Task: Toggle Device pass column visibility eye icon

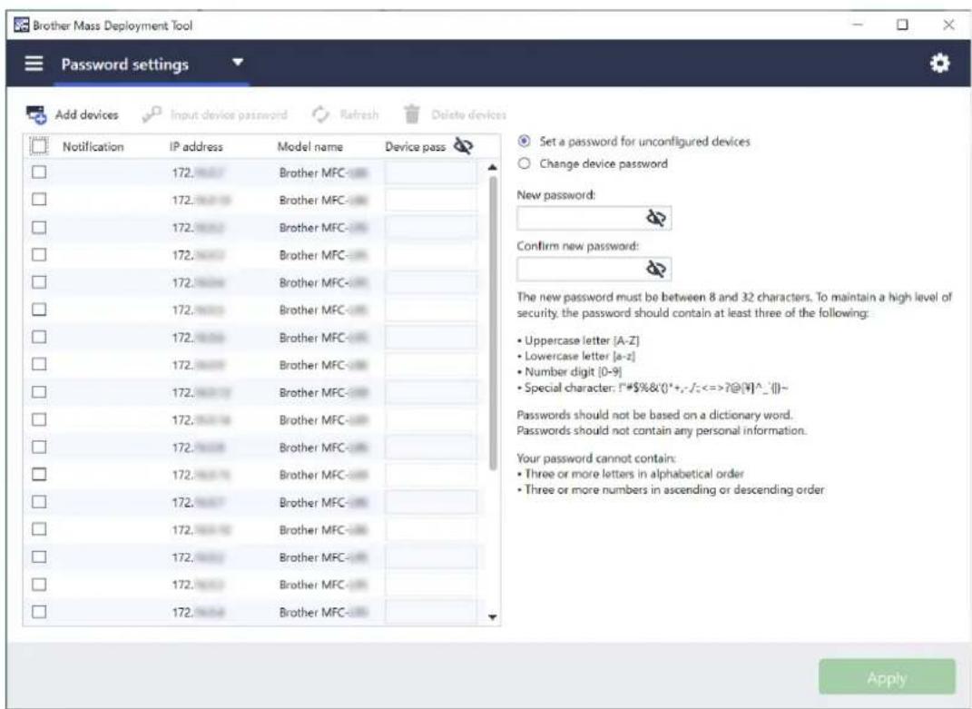Action: (x=463, y=146)
